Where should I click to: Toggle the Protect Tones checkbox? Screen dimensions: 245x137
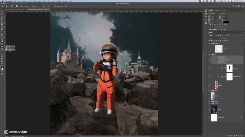[x=55, y=6]
